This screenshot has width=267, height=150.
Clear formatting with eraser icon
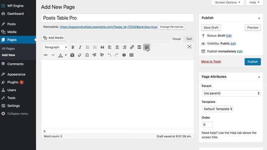click(x=80, y=55)
